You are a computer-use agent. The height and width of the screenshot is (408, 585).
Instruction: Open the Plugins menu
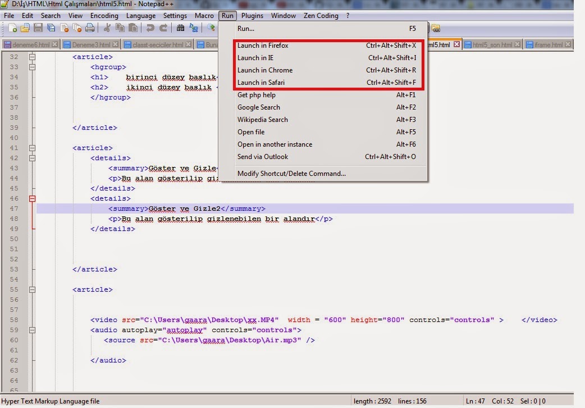(252, 15)
